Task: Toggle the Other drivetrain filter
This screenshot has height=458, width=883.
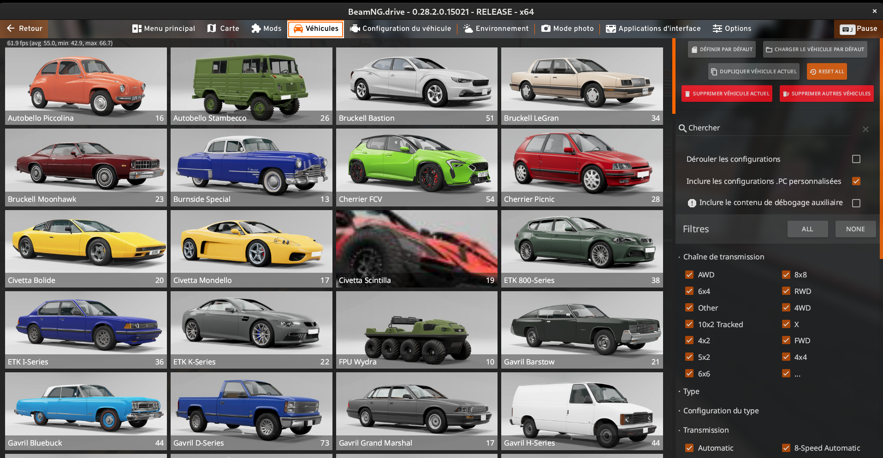Action: coord(689,308)
